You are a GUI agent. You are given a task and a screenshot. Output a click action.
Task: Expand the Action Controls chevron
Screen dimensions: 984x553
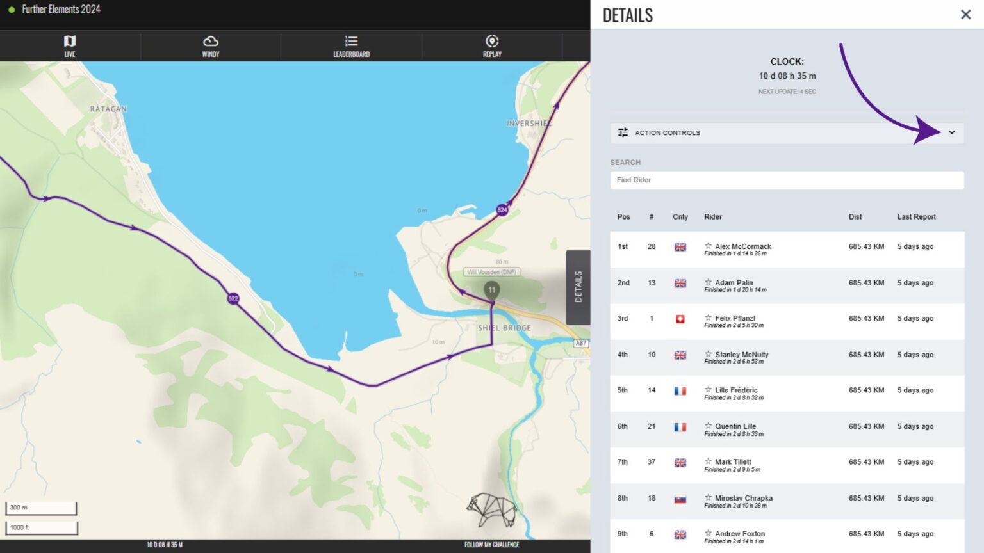951,132
